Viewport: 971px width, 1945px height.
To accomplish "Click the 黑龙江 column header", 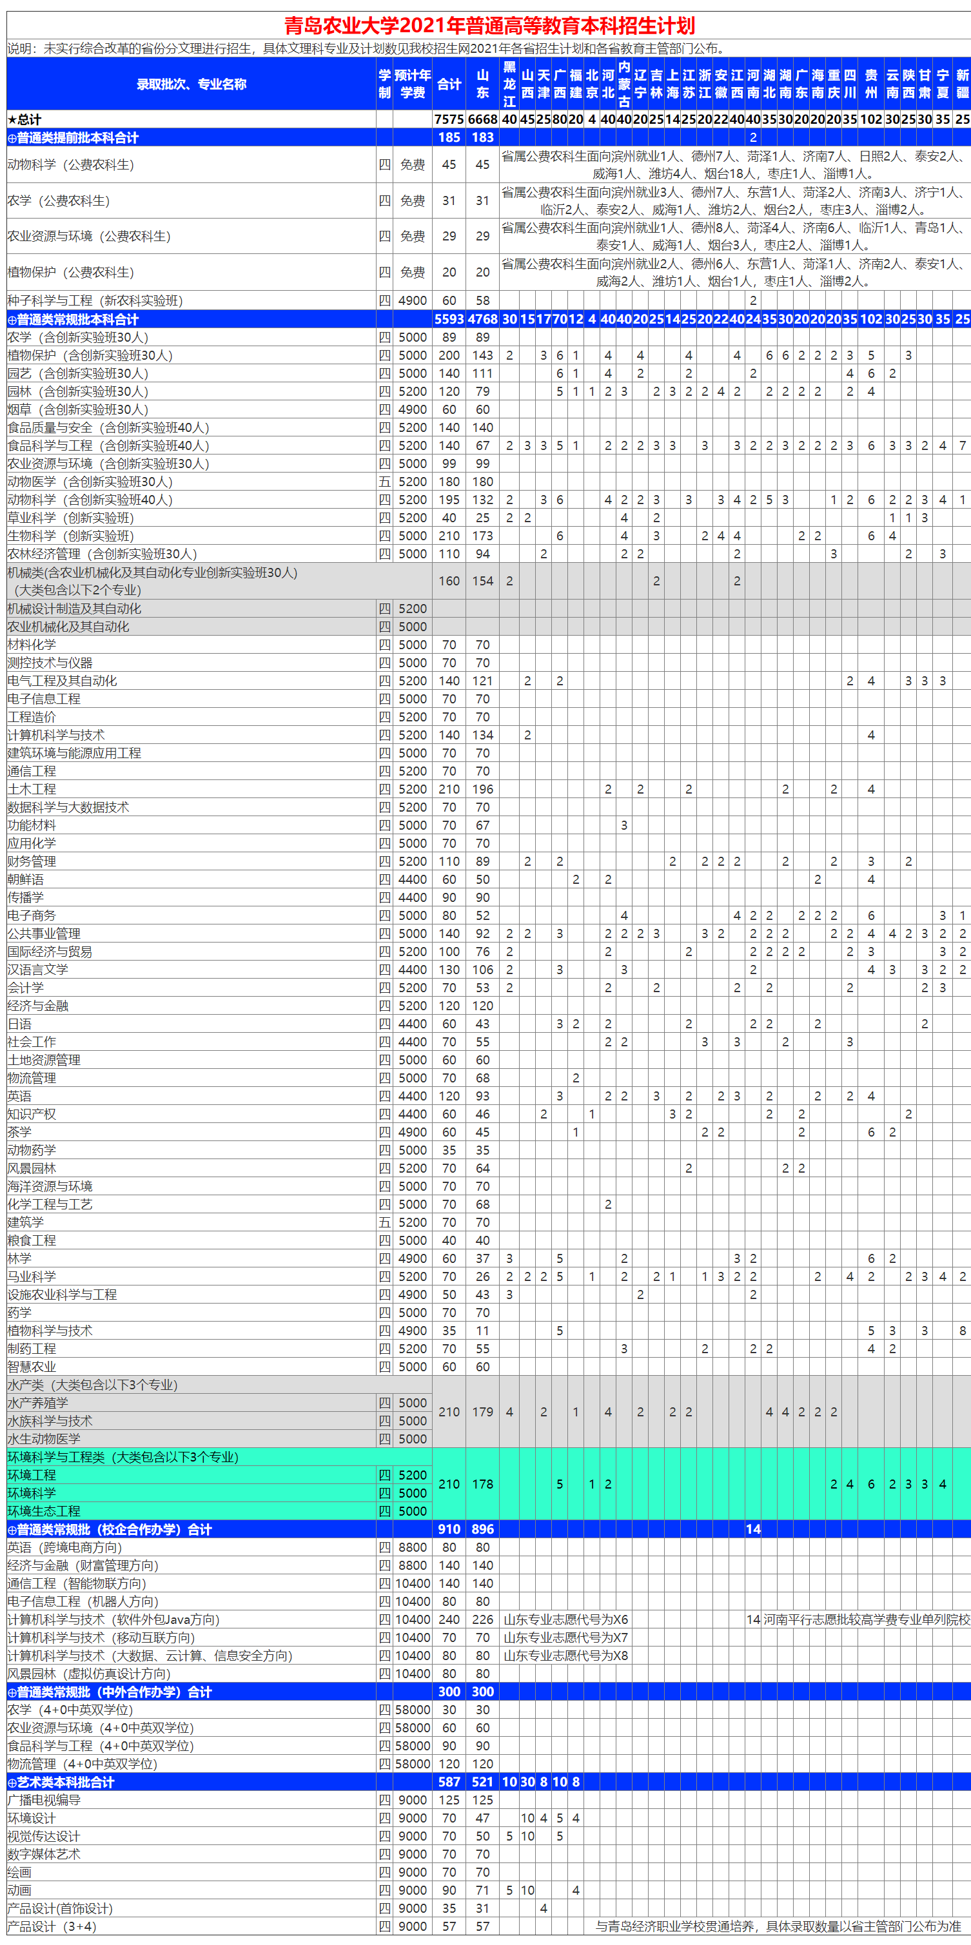I will (x=509, y=84).
